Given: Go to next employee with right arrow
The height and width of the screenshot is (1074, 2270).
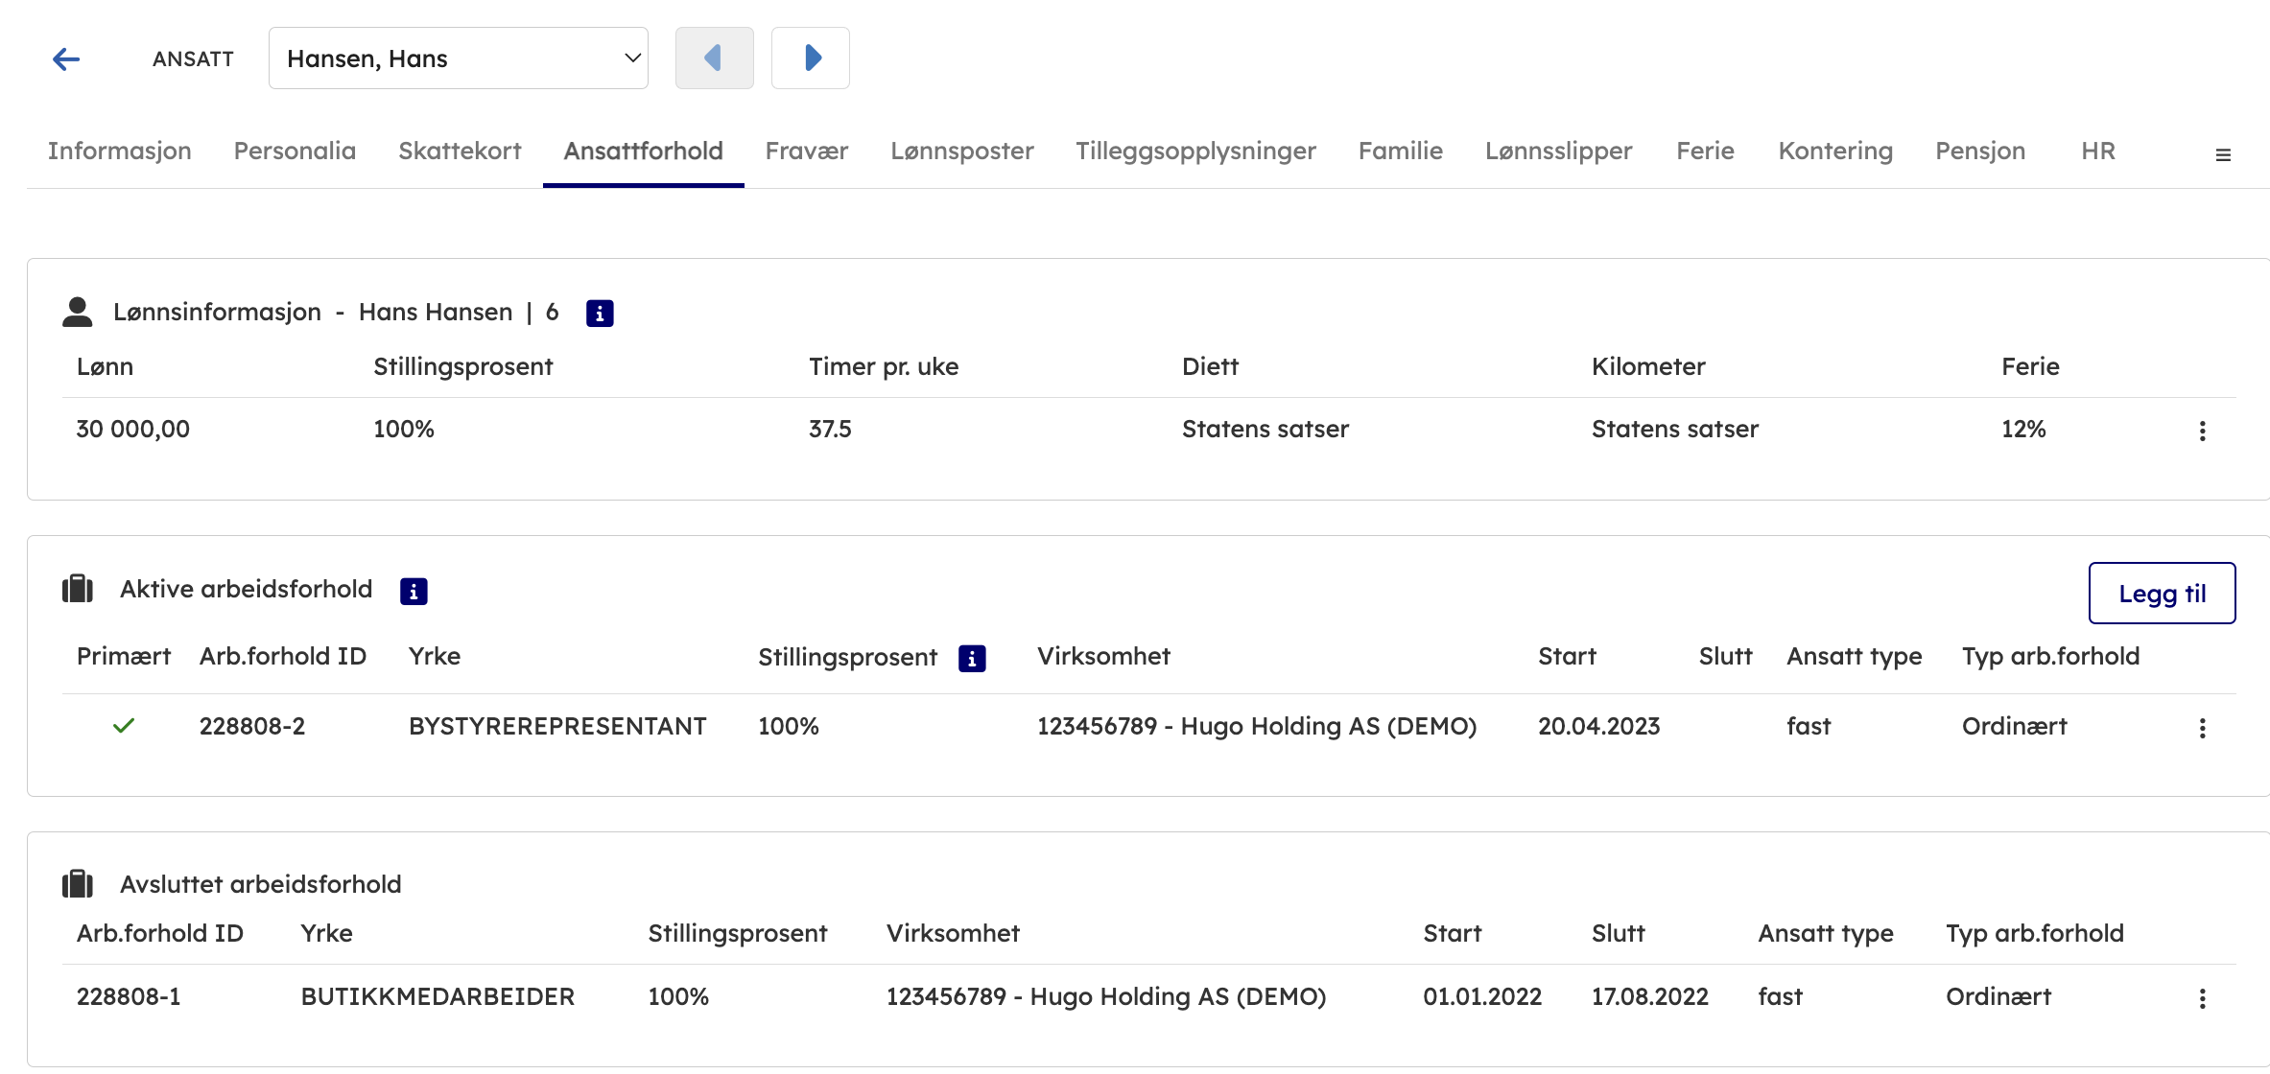Looking at the screenshot, I should (x=811, y=58).
